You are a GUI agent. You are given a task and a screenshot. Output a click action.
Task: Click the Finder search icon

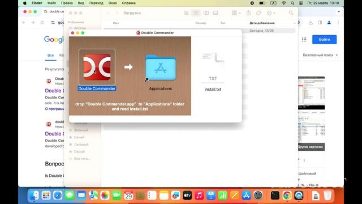click(291, 13)
